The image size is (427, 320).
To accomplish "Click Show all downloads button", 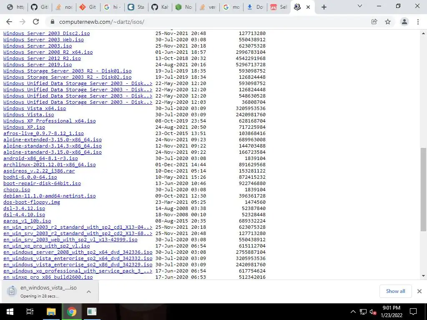I will point(395,291).
